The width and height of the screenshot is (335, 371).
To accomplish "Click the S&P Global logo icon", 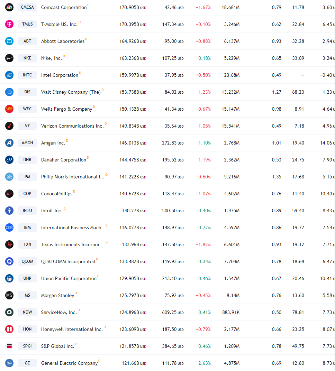I will pos(9,346).
